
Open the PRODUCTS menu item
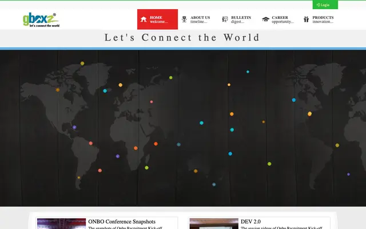[320, 19]
